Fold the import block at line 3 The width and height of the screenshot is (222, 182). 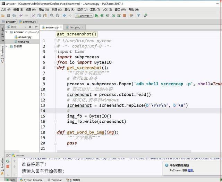55,52
